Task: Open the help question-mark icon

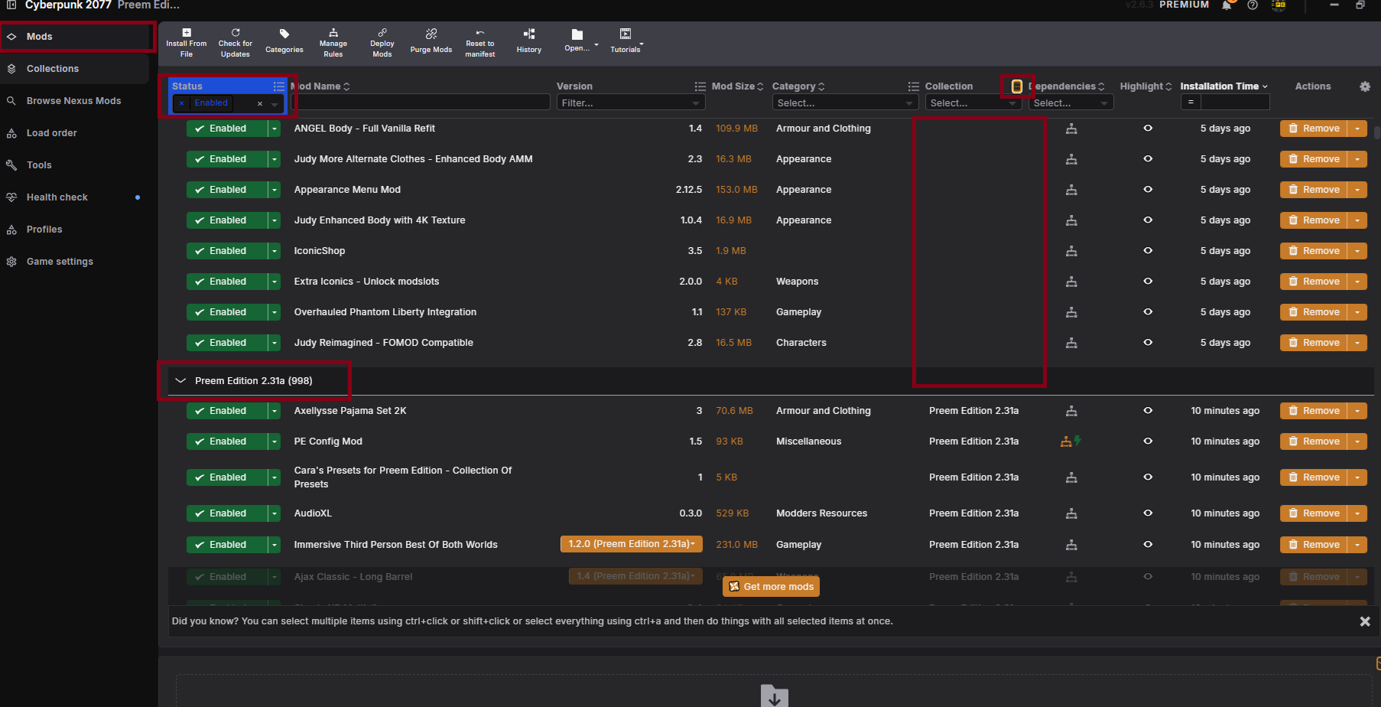Action: pyautogui.click(x=1253, y=5)
